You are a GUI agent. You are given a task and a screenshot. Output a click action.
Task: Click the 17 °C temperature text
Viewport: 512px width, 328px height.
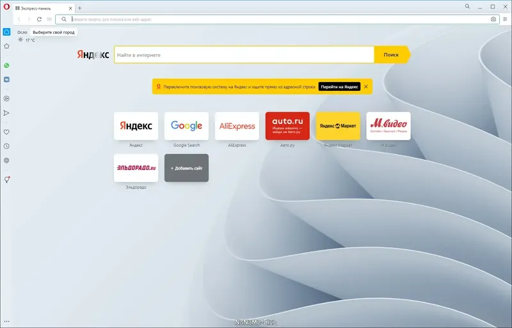click(30, 40)
